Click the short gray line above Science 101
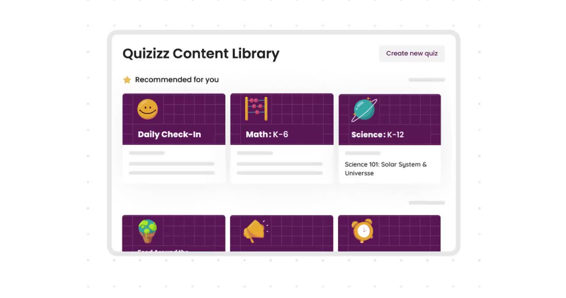 (x=362, y=153)
